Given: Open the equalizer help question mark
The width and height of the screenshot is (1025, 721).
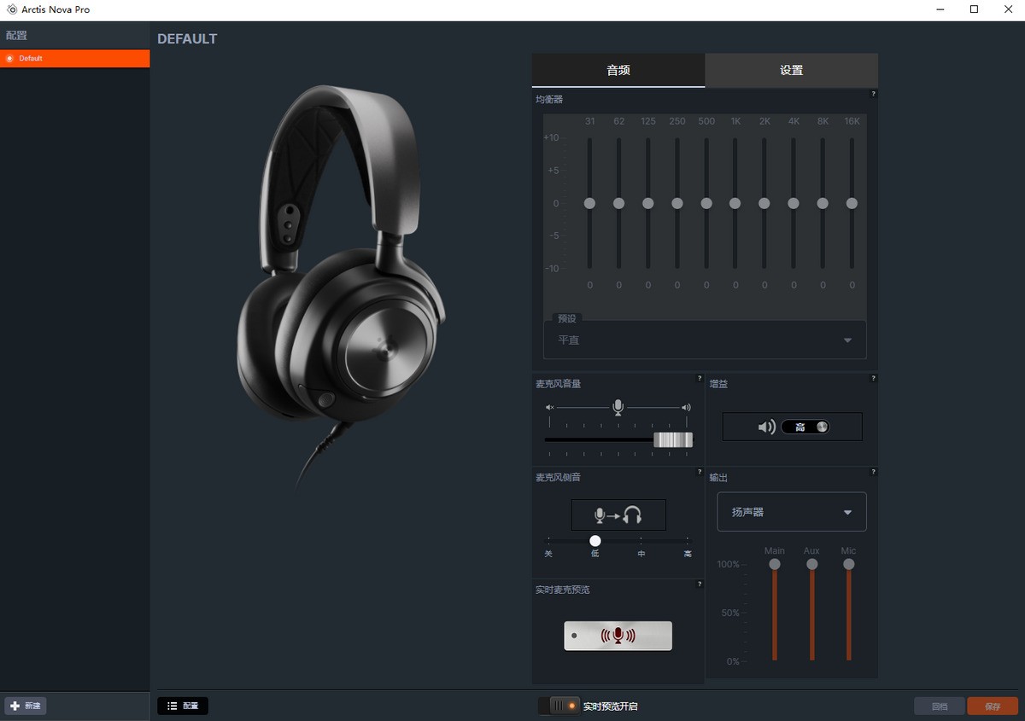Looking at the screenshot, I should coord(873,94).
